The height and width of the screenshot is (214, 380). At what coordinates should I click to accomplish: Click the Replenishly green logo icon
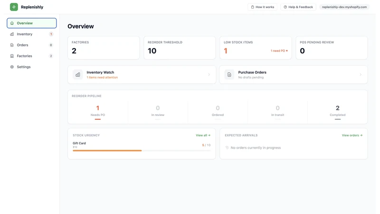(x=14, y=7)
